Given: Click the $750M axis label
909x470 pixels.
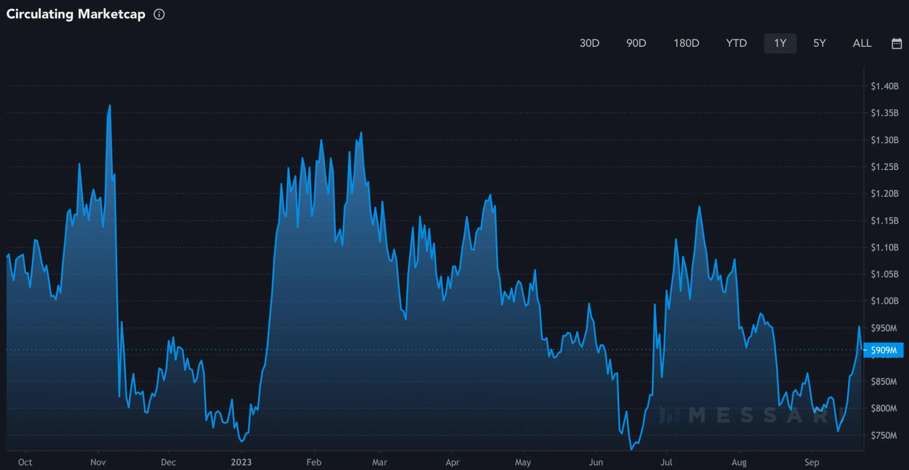Looking at the screenshot, I should 884,435.
